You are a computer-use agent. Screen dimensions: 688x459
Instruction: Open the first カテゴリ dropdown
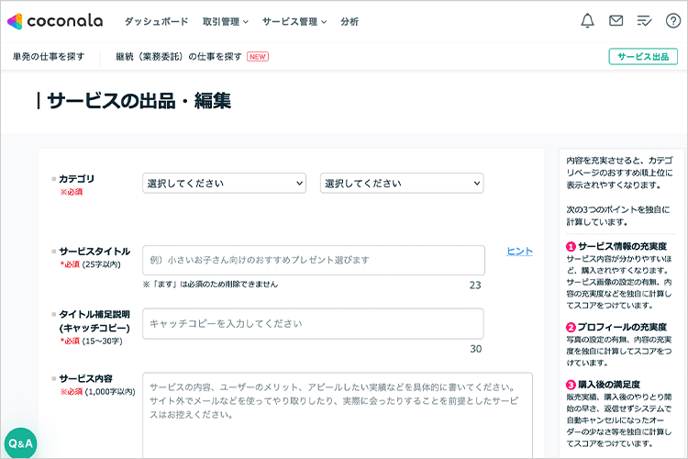click(x=224, y=184)
